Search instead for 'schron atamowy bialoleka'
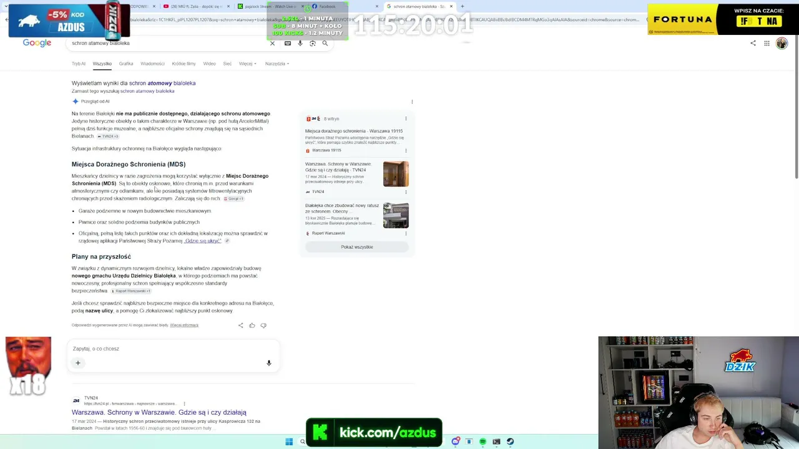 pos(147,91)
